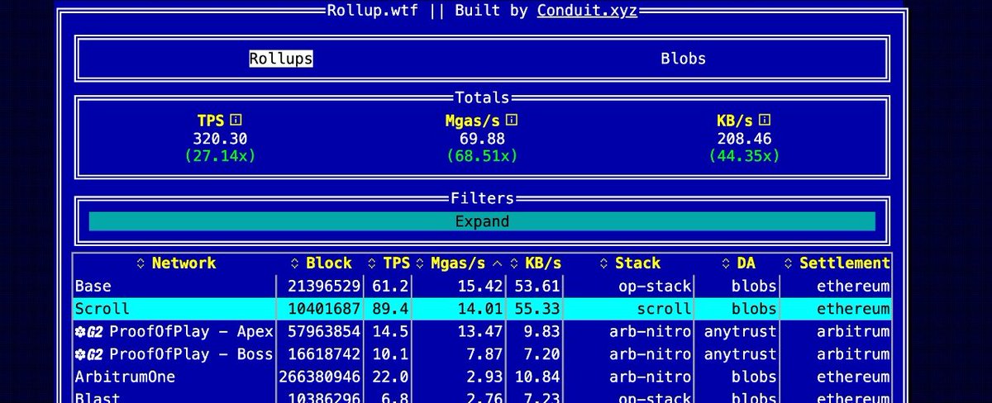992x403 pixels.
Task: Click the G2 badge icon beside ProofOfPlay - Boss
Action: pos(88,354)
